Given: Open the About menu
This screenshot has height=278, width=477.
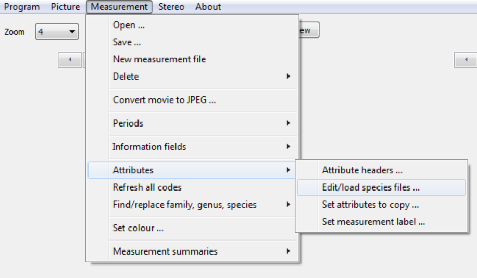Looking at the screenshot, I should [x=208, y=7].
